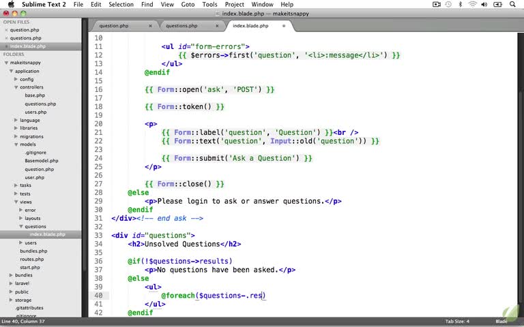Click the battery status icon
This screenshot has height=327, width=524.
coord(497,4)
